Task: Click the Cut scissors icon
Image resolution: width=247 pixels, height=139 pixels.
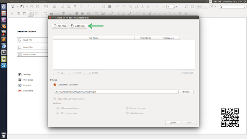Action: coord(63,7)
